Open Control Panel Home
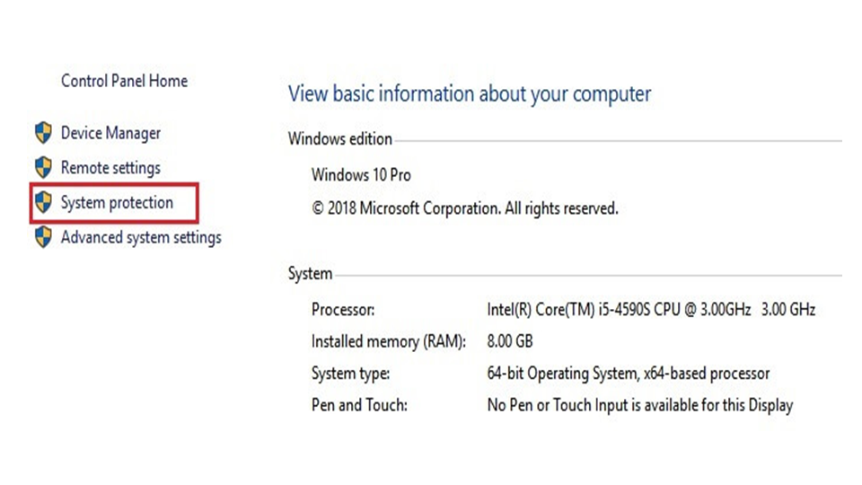The width and height of the screenshot is (862, 485). (124, 81)
